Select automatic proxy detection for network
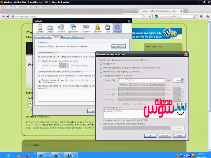 (x=101, y=68)
